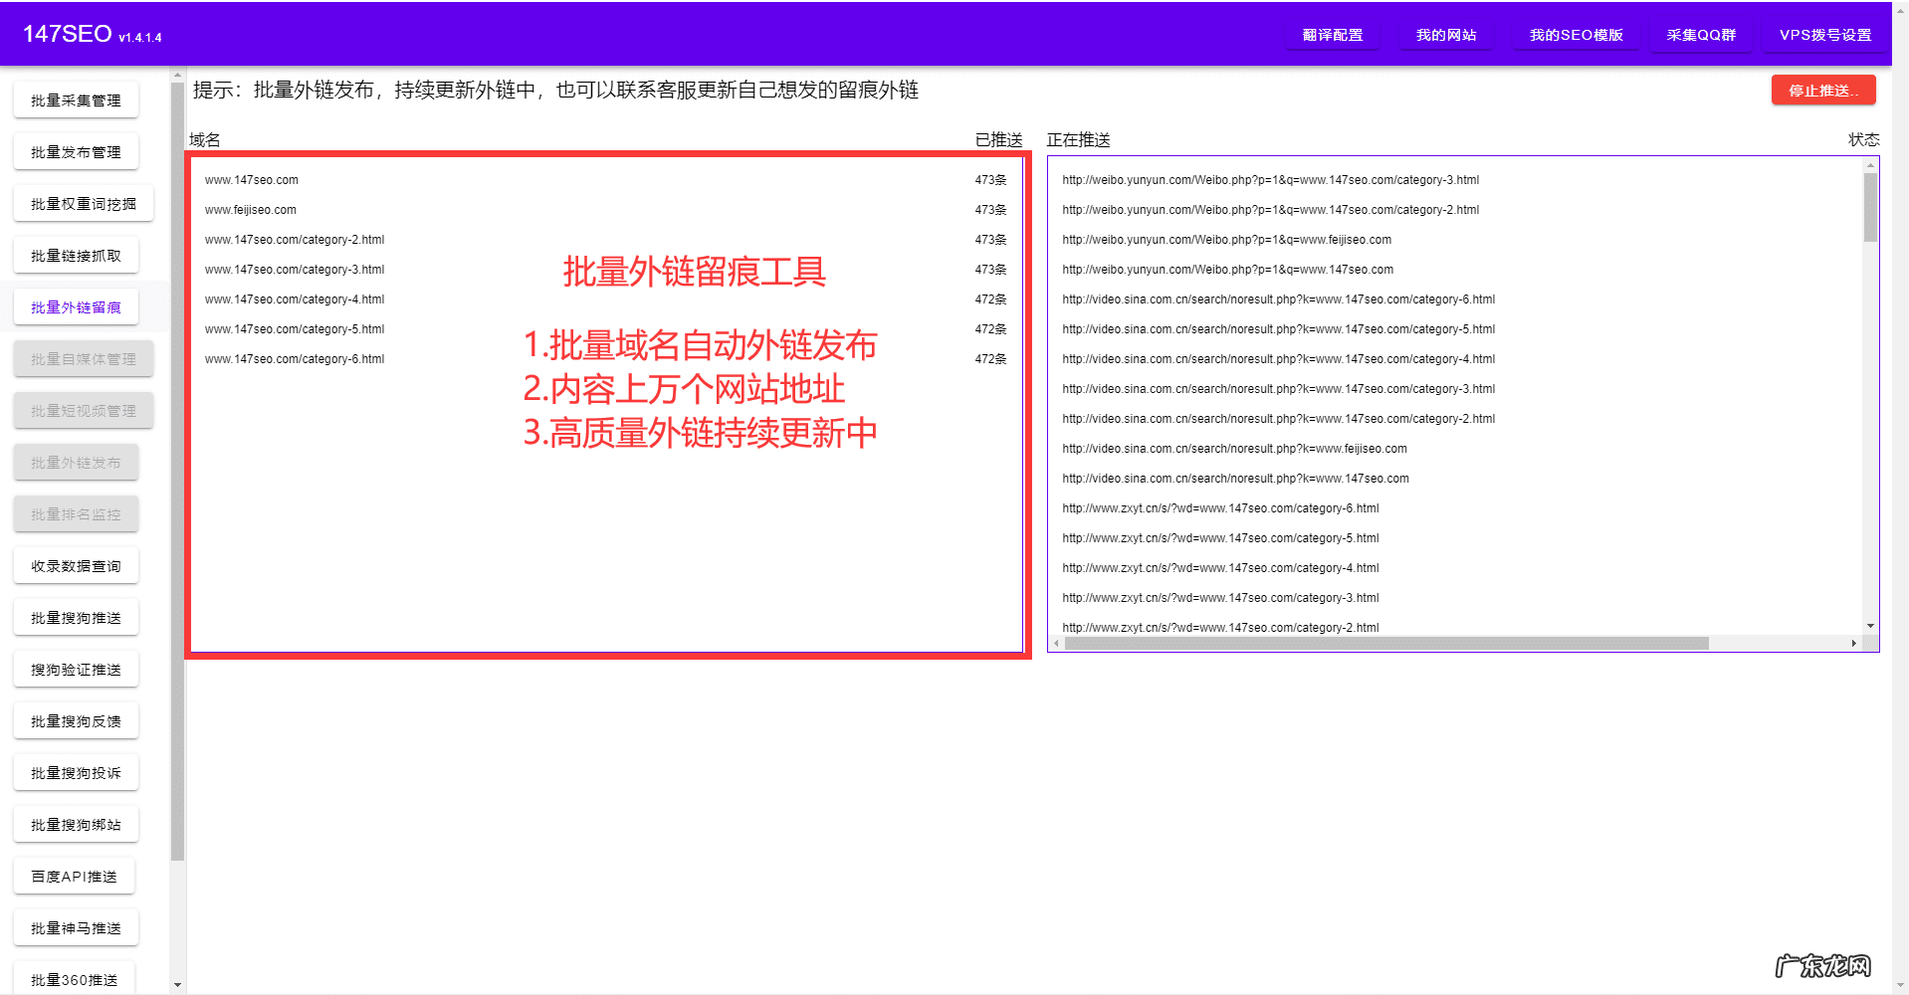Screen dimensions: 1909x995
Task: Select 批量360推送 at sidebar bottom
Action: (74, 979)
